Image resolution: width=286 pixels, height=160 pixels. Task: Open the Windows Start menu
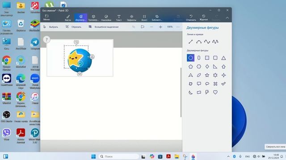(x=93, y=156)
